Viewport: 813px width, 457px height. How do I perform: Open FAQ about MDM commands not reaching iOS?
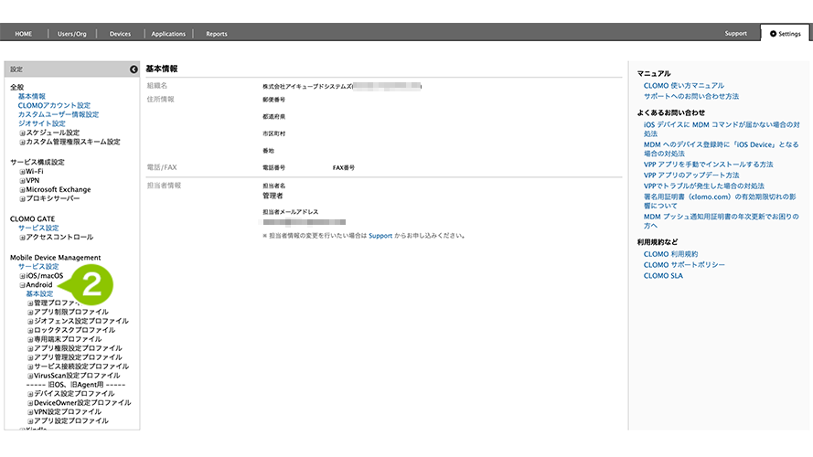click(x=722, y=129)
